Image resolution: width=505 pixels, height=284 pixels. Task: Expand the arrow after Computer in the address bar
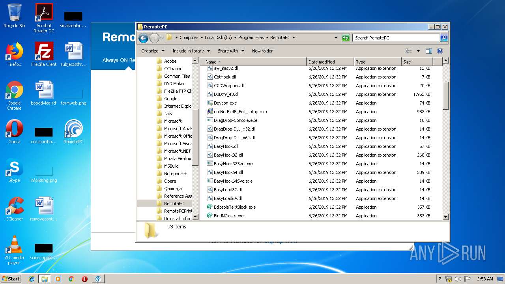[202, 38]
